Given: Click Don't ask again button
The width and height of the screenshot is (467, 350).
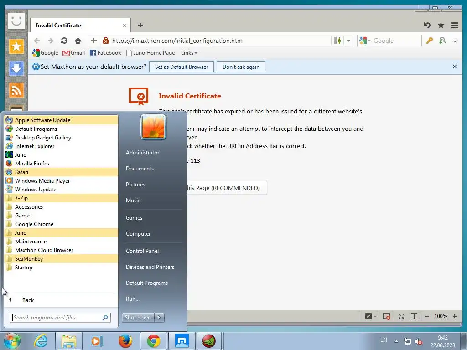Looking at the screenshot, I should (x=241, y=67).
